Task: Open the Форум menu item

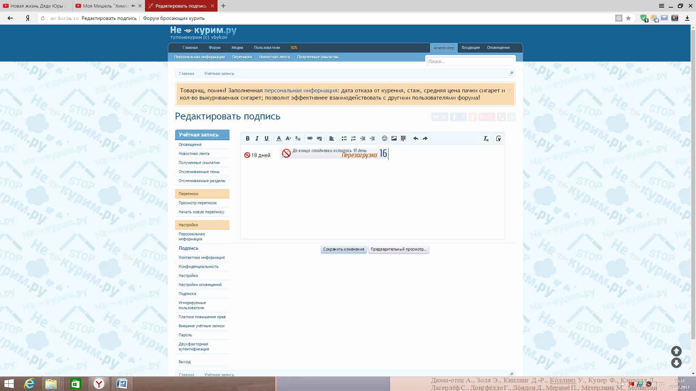Action: (x=215, y=47)
